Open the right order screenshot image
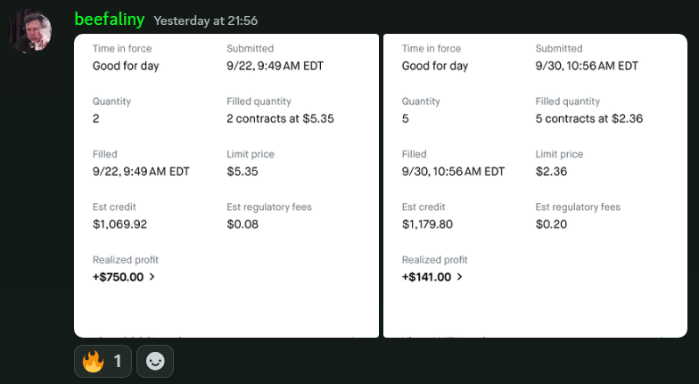The image size is (699, 384). coord(535,185)
